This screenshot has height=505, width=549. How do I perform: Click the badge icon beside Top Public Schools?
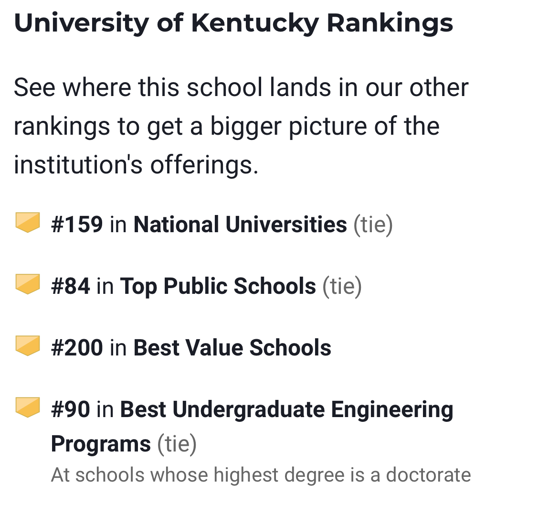(28, 284)
